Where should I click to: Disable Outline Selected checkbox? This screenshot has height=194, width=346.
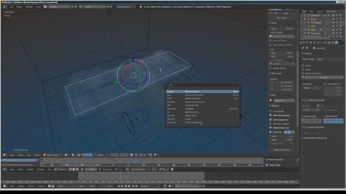click(x=270, y=120)
